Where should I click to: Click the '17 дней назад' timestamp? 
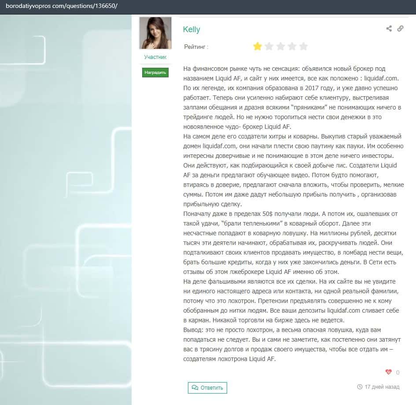pyautogui.click(x=382, y=387)
